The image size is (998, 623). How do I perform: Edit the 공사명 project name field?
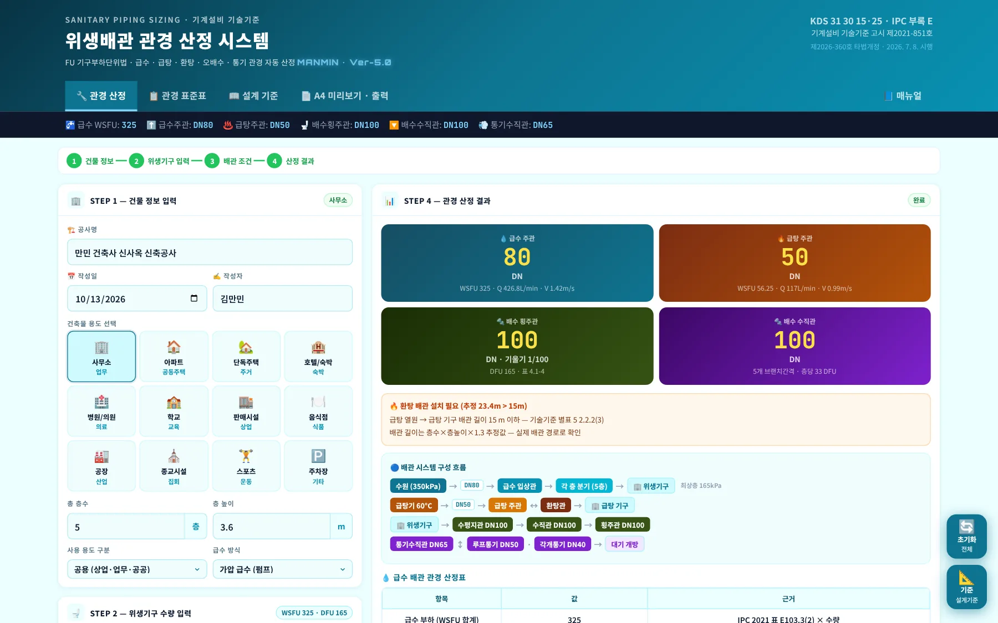(x=210, y=253)
